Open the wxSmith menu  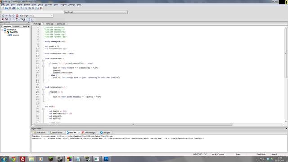coord(49,5)
